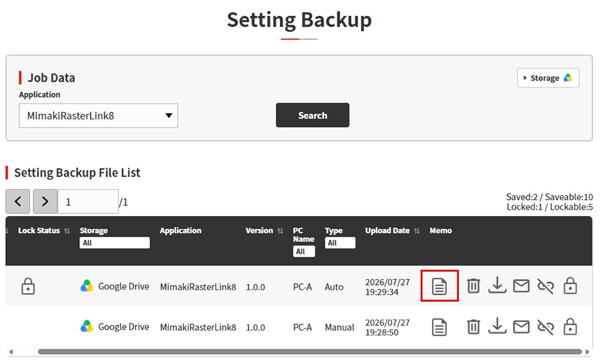
Task: Click 'Google Drive' text in Manual row
Action: pyautogui.click(x=123, y=327)
